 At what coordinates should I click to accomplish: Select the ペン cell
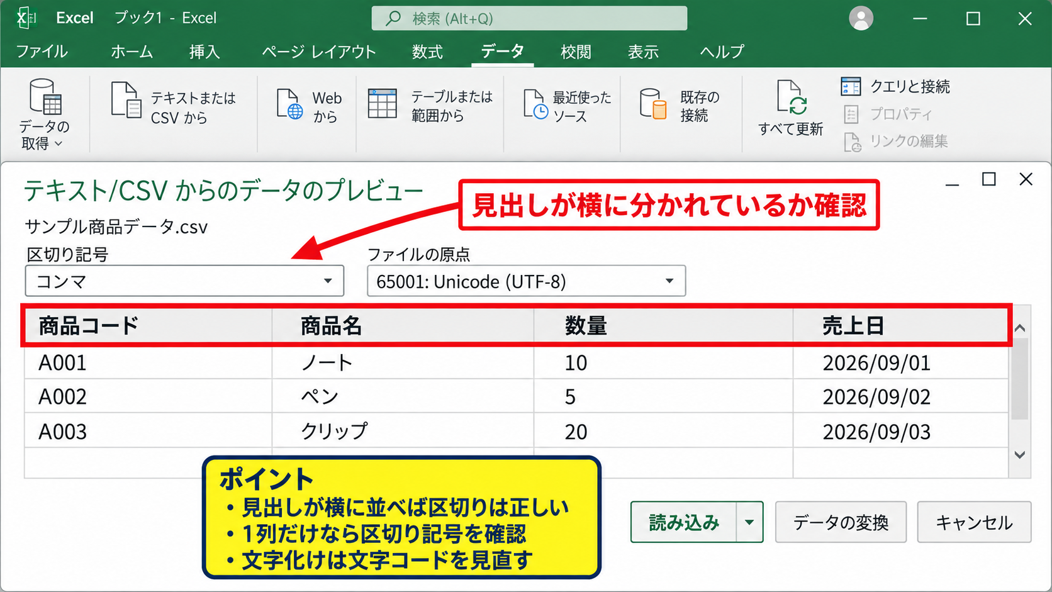click(x=403, y=396)
